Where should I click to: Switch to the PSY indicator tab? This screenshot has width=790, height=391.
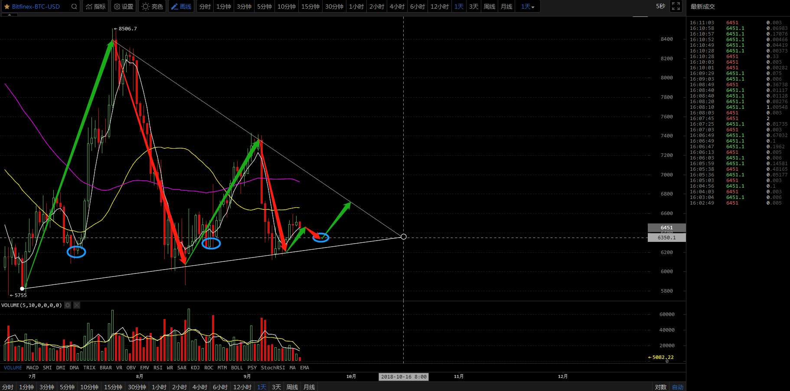pos(252,368)
